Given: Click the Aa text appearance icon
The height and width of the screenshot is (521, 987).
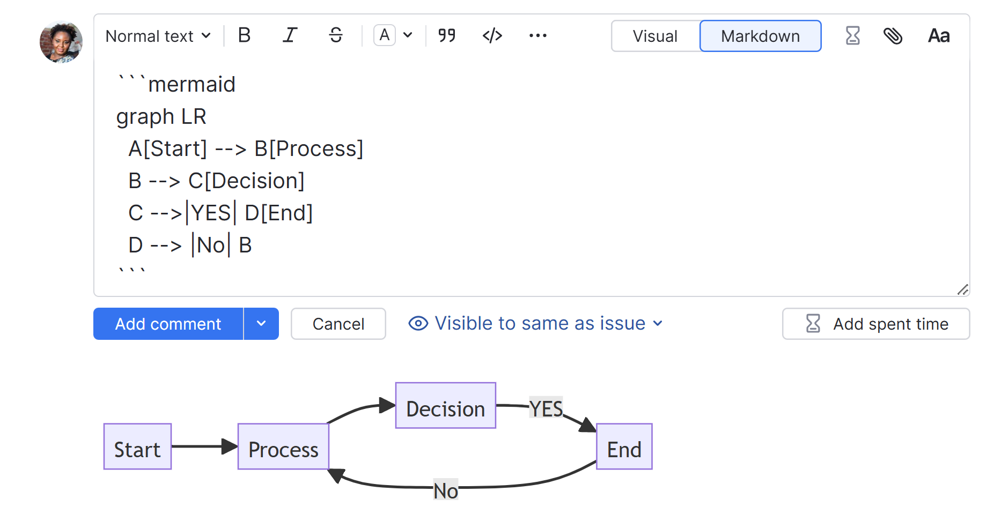Looking at the screenshot, I should tap(938, 35).
